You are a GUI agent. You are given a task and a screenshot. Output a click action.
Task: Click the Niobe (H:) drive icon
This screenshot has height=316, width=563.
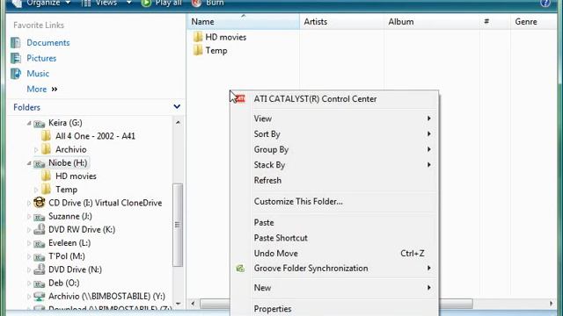point(39,163)
